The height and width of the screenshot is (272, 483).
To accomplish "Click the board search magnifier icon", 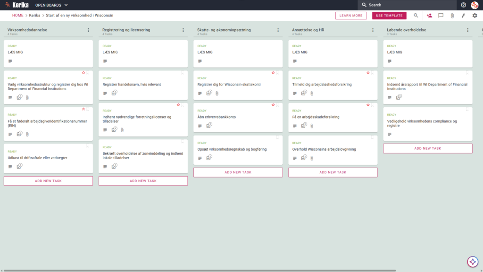I will point(416,16).
